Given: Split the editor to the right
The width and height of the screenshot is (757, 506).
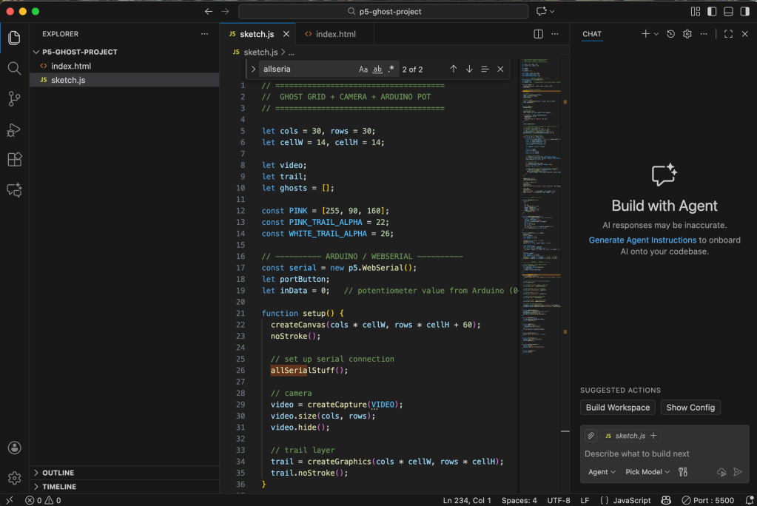Looking at the screenshot, I should [x=538, y=34].
